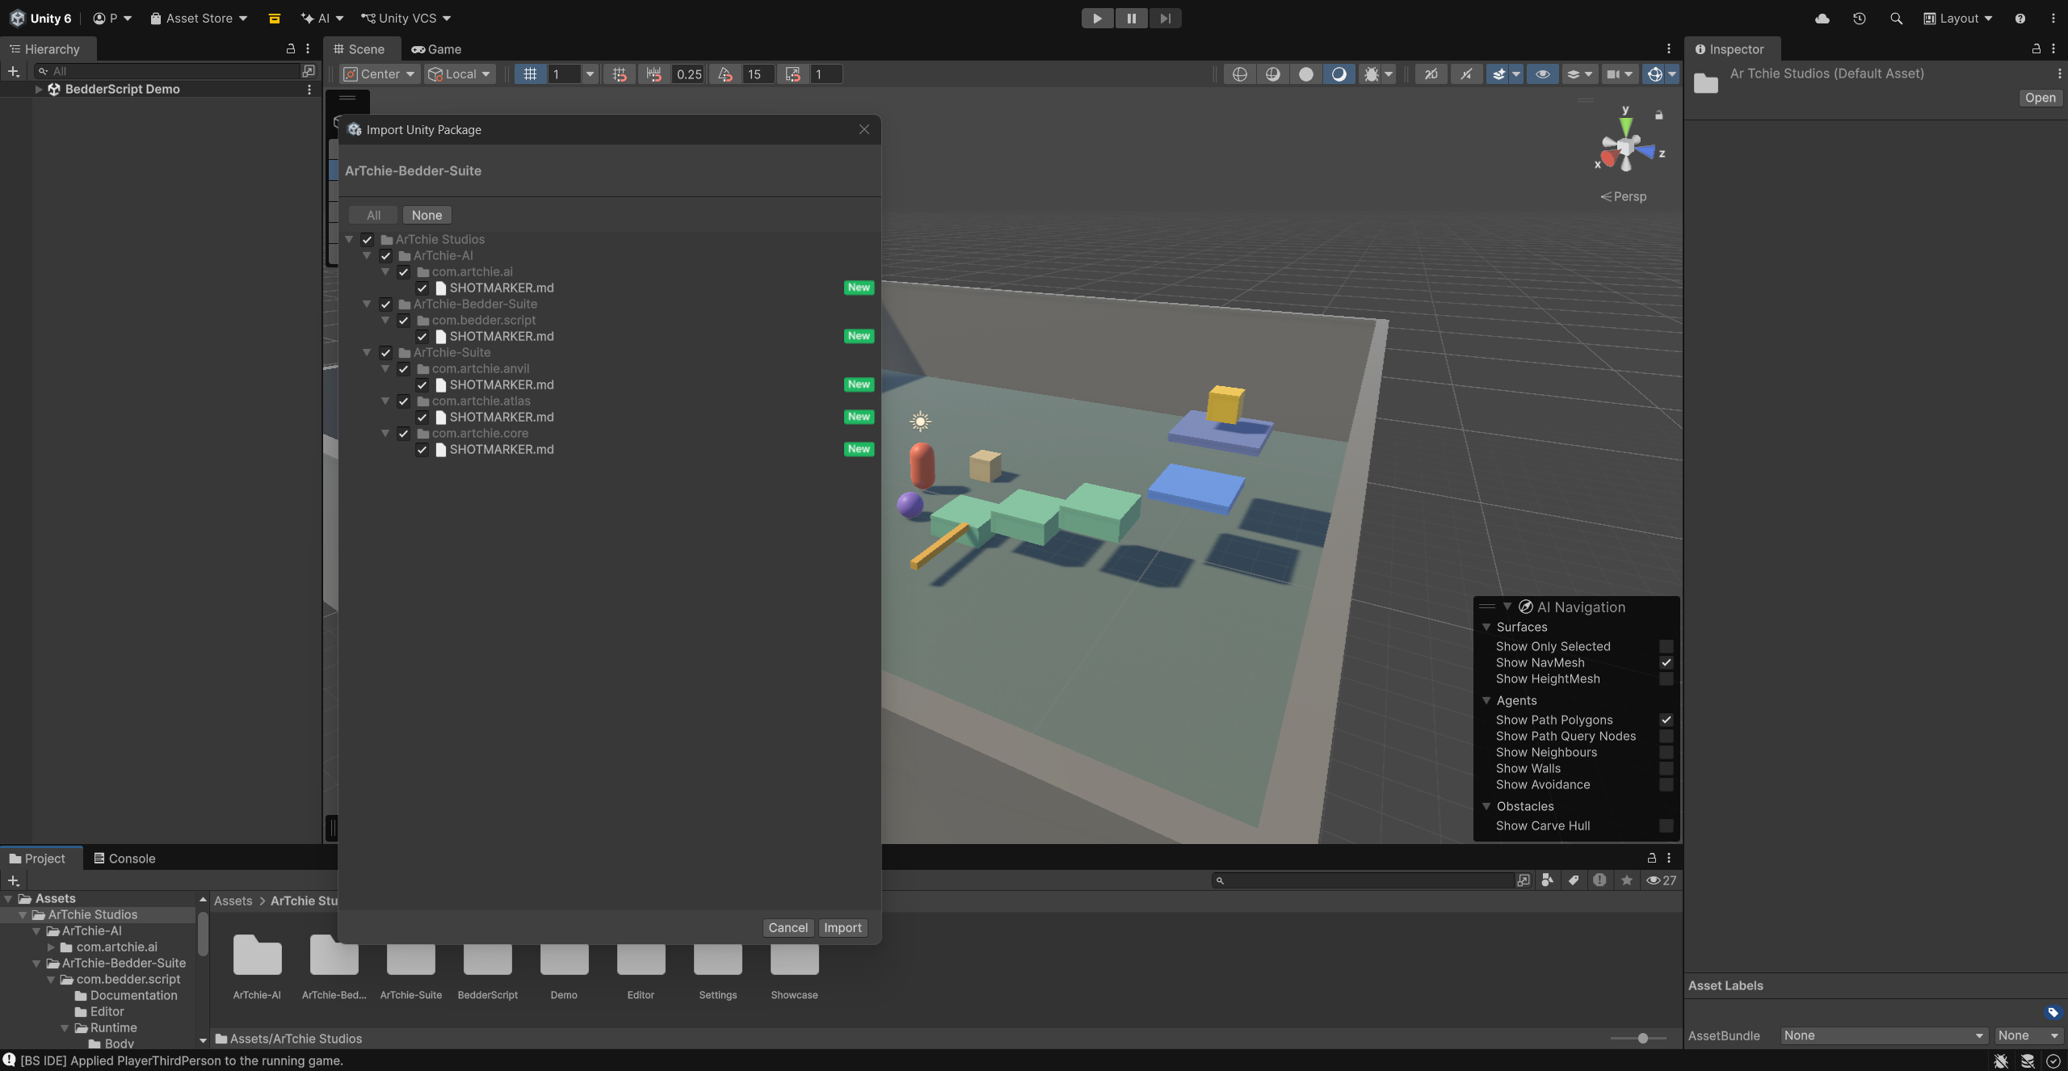The image size is (2068, 1071).
Task: Collapse the Surfaces section in AI Navigation
Action: tap(1486, 628)
